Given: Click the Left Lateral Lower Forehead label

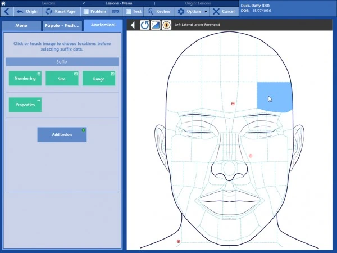Looking at the screenshot, I should 197,25.
